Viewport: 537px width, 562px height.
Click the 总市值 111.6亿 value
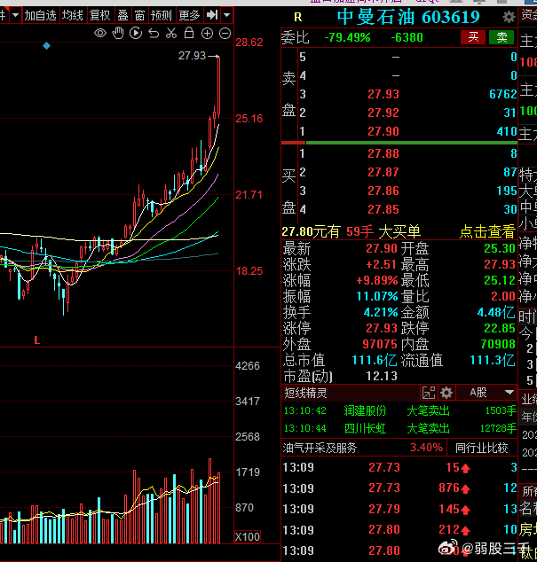[x=374, y=360]
